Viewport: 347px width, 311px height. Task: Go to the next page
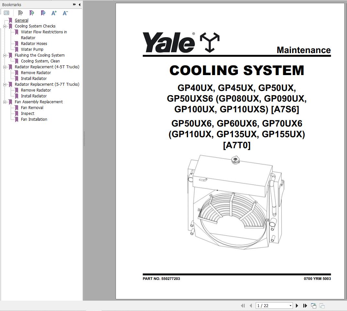297,306
